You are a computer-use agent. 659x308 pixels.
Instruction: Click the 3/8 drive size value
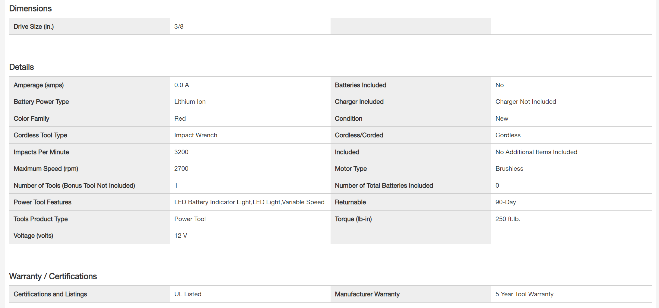tap(179, 27)
